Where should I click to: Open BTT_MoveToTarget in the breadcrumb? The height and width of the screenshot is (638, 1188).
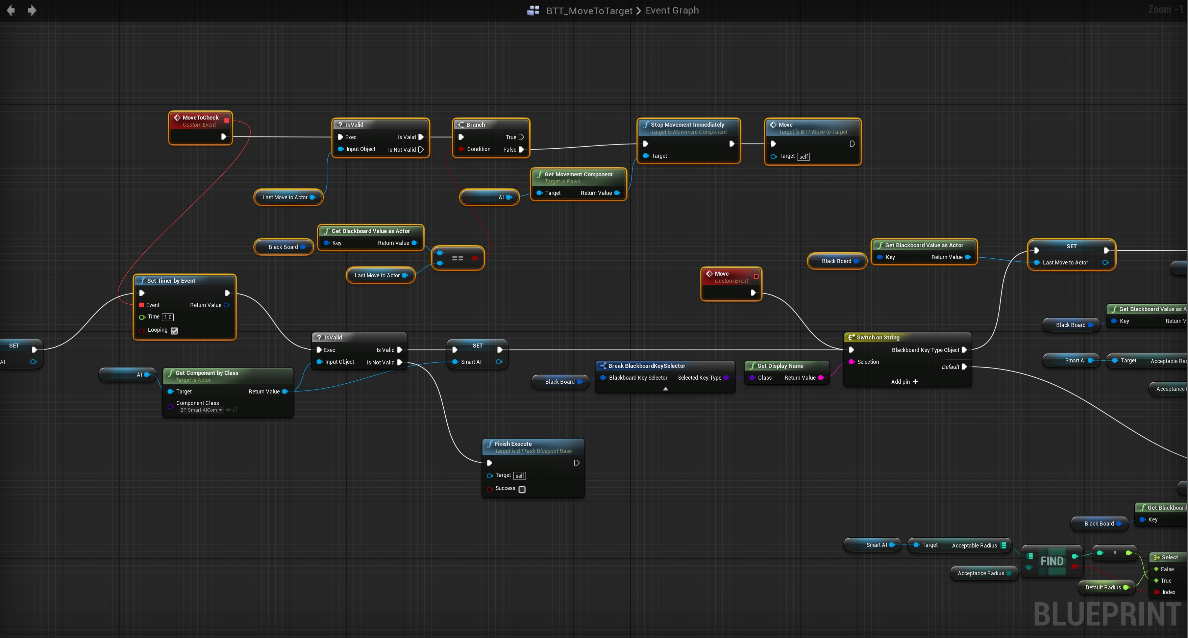(x=589, y=10)
